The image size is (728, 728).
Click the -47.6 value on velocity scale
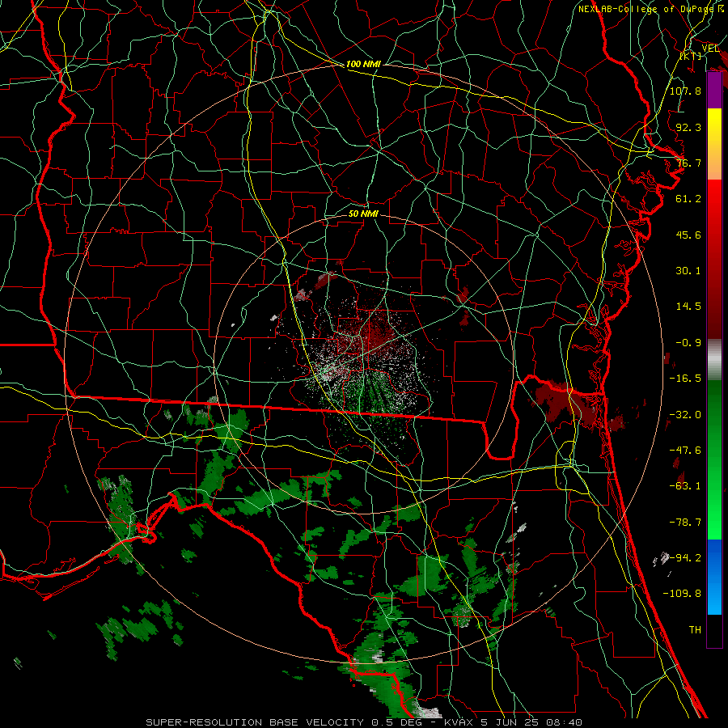[x=685, y=451]
